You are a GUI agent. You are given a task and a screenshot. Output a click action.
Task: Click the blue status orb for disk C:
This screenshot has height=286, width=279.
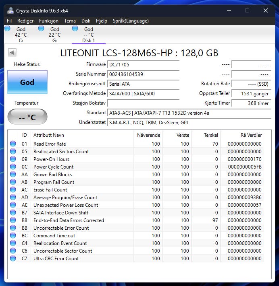7,28
